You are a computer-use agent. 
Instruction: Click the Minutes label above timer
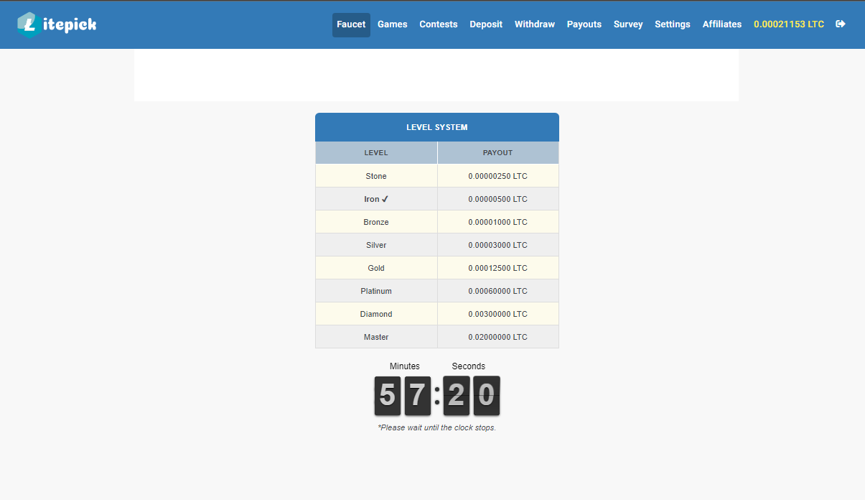click(x=405, y=366)
